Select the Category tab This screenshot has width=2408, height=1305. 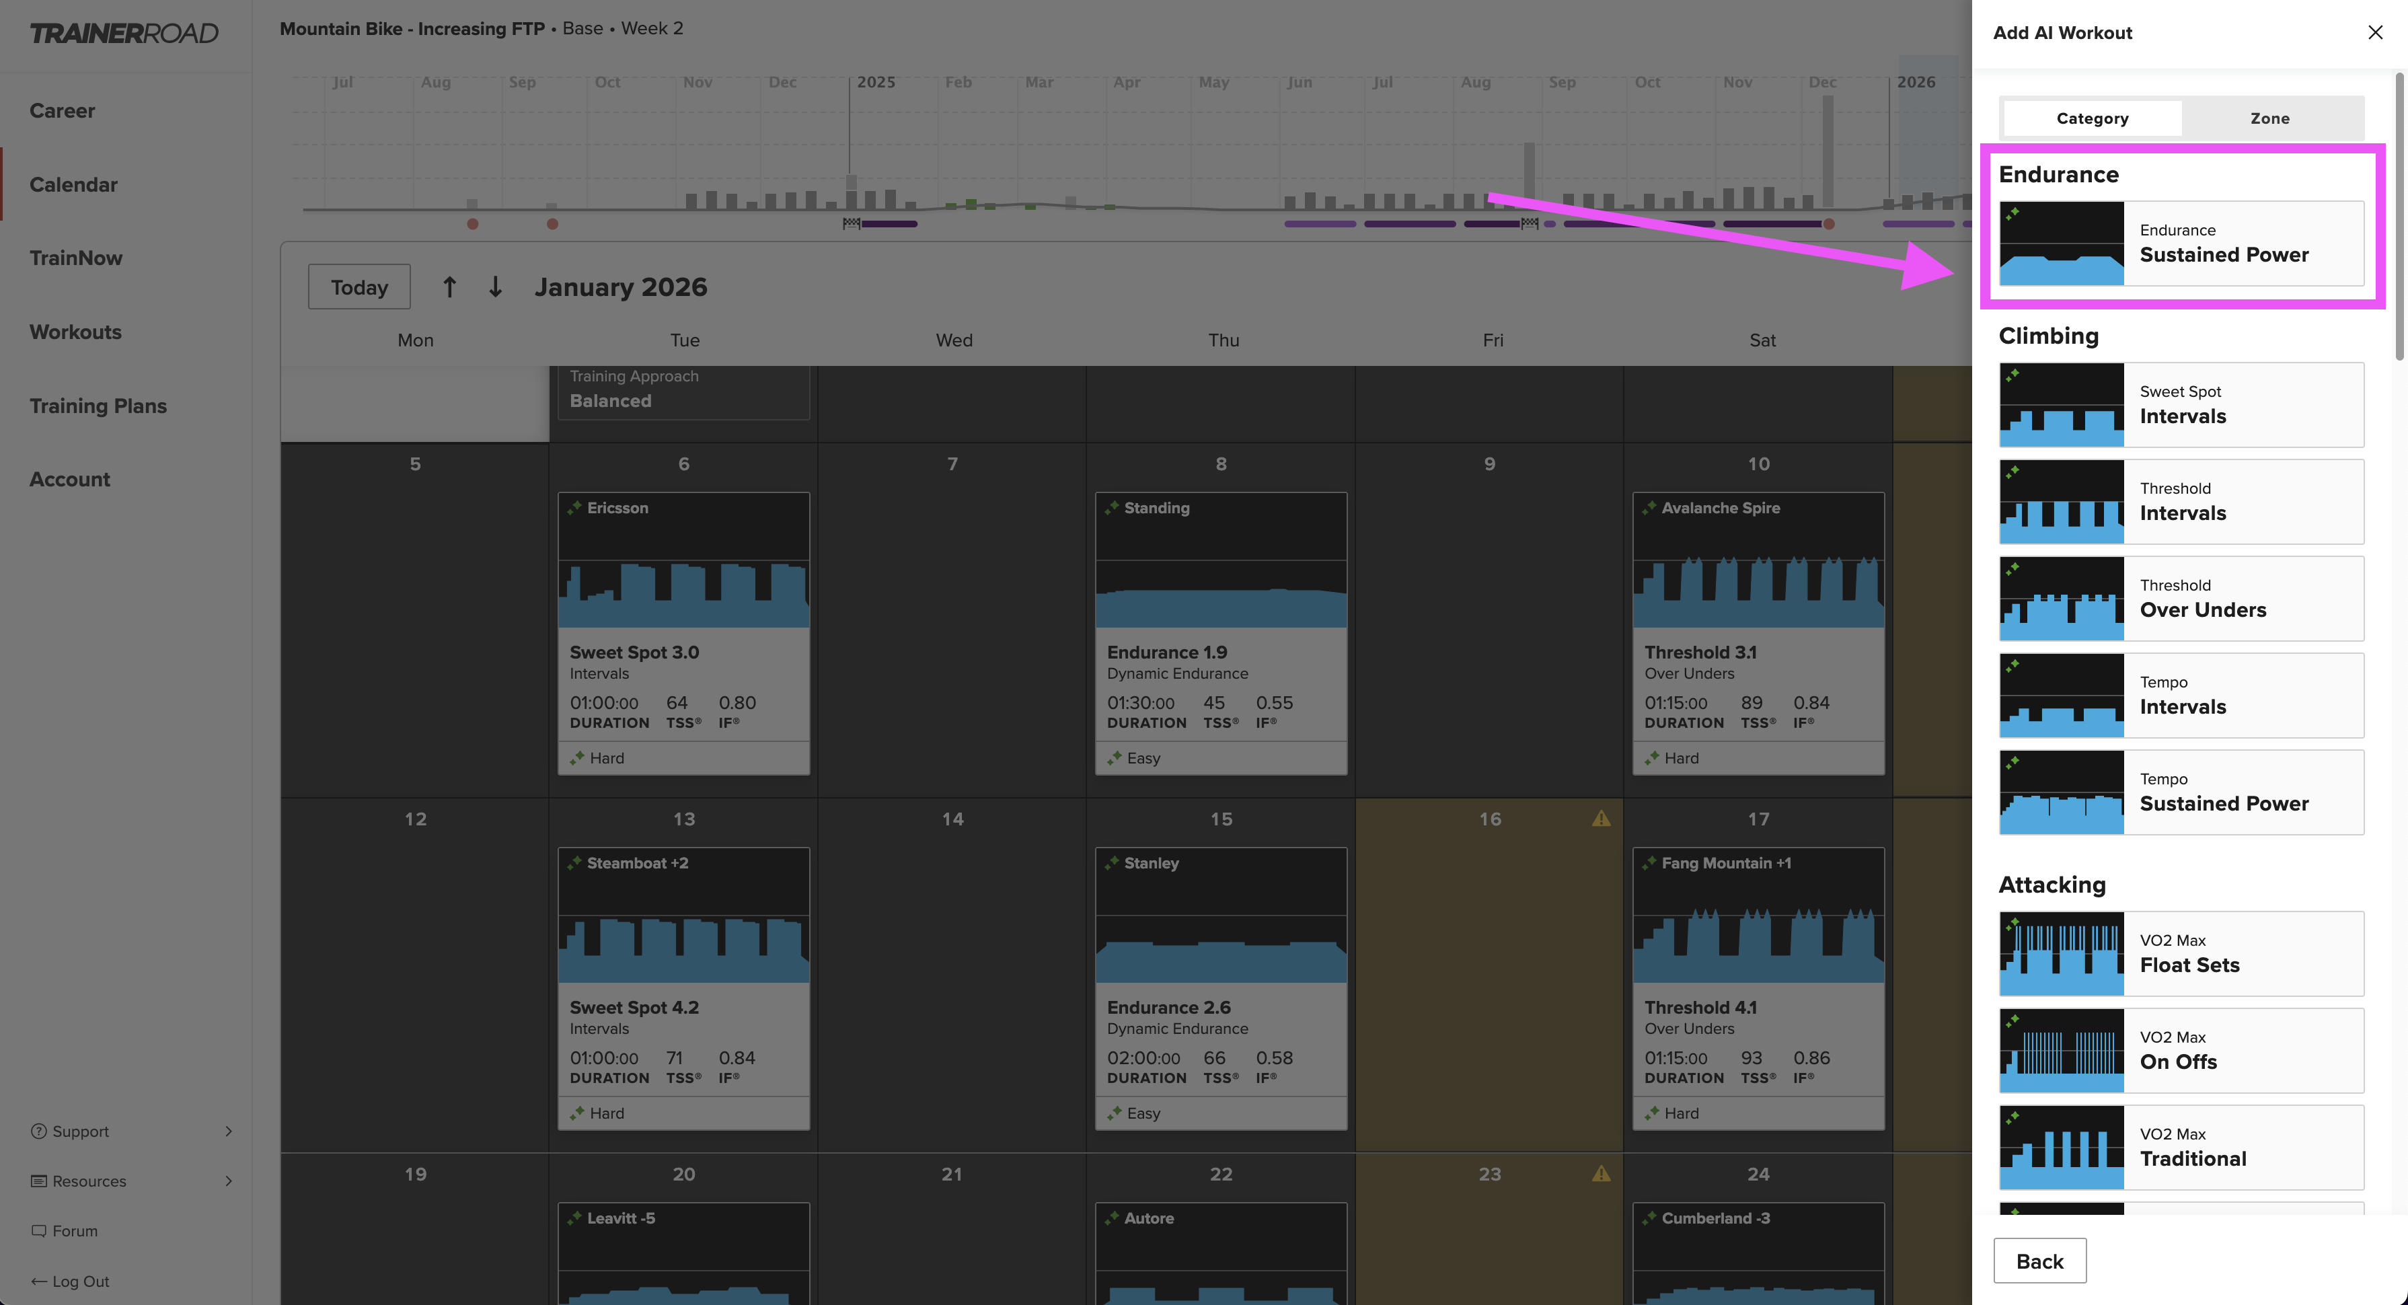pos(2092,118)
